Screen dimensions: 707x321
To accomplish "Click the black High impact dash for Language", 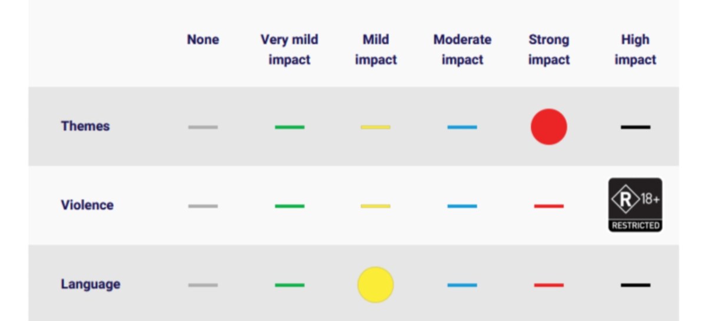I will (635, 285).
